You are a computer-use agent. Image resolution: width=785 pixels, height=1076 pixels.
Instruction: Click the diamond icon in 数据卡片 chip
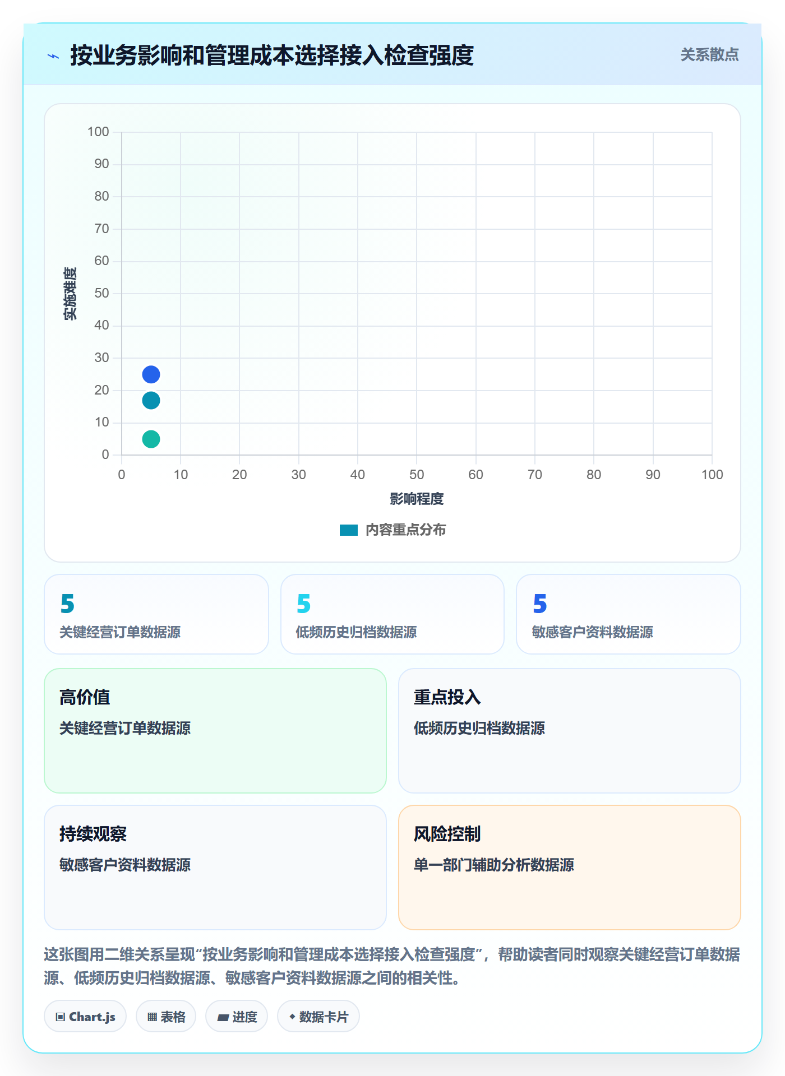[x=292, y=1017]
